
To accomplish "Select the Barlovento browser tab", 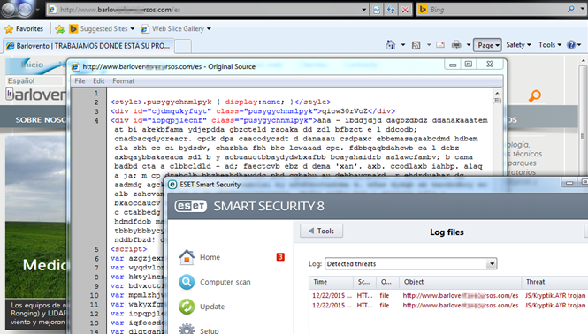I will pyautogui.click(x=88, y=46).
